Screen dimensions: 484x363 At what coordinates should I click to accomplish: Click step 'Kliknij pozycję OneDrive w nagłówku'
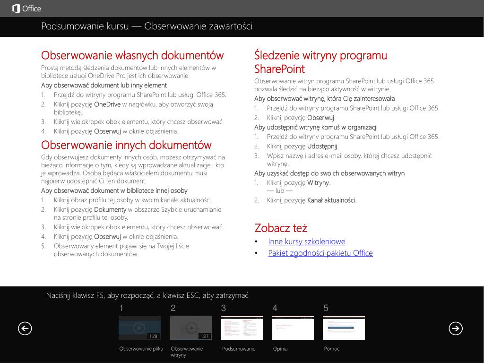(x=105, y=104)
